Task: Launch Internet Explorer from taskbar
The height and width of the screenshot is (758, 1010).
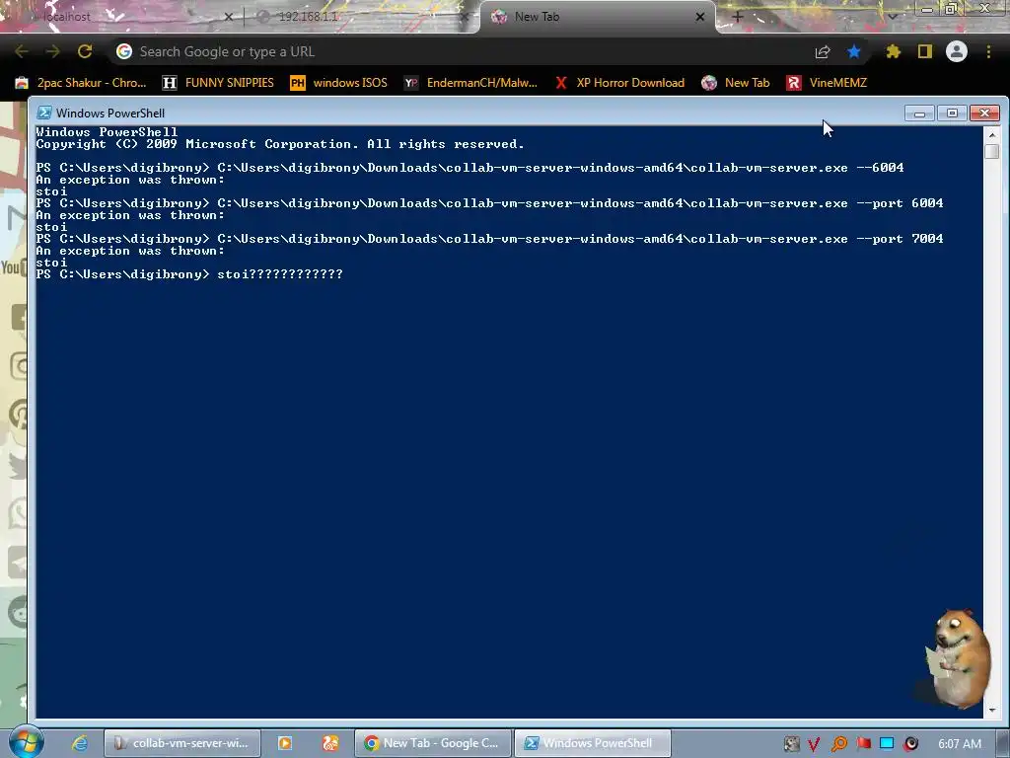Action: pos(80,743)
